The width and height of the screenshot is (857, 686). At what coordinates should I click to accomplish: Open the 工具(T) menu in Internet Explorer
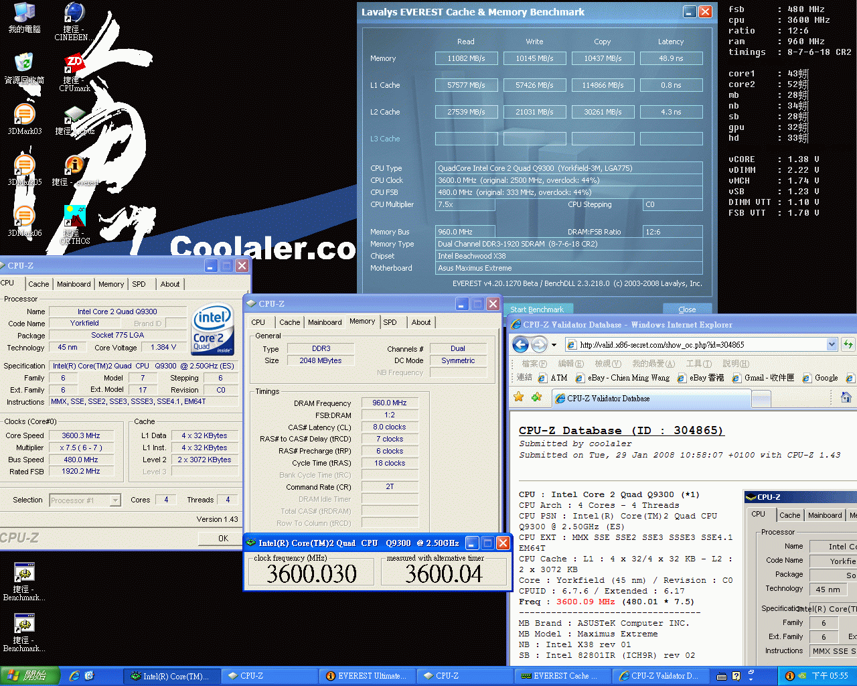tap(698, 363)
